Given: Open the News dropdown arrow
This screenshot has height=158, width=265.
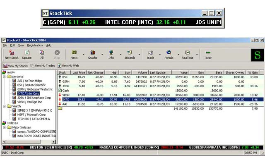Looking at the screenshot, I should coord(84,54).
